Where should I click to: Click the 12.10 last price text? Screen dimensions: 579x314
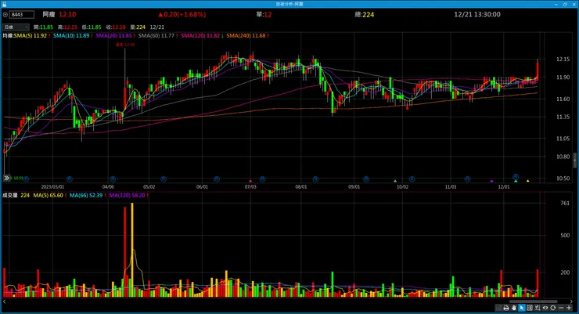point(67,14)
